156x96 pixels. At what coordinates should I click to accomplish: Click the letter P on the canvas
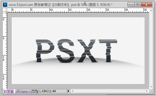pyautogui.click(x=45, y=51)
